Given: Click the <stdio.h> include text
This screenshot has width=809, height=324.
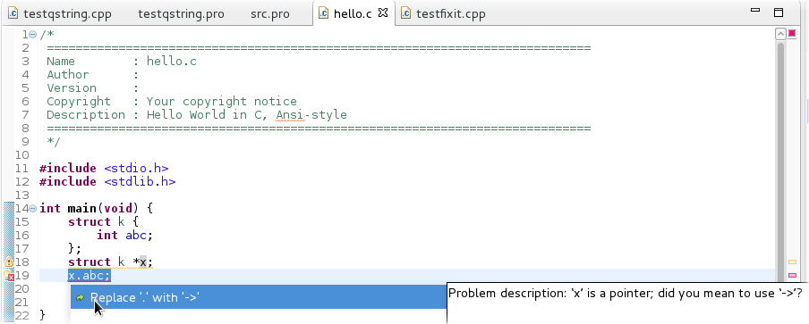Looking at the screenshot, I should coord(136,168).
